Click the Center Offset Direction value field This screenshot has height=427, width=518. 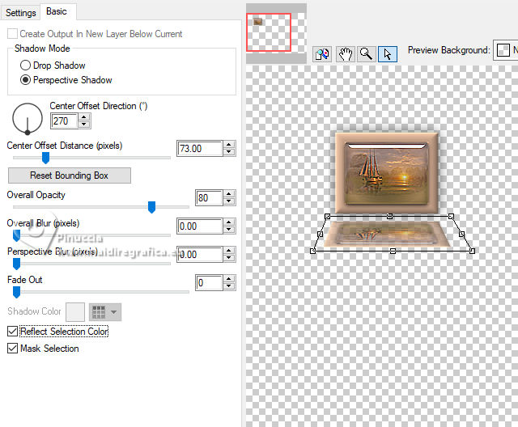[64, 121]
